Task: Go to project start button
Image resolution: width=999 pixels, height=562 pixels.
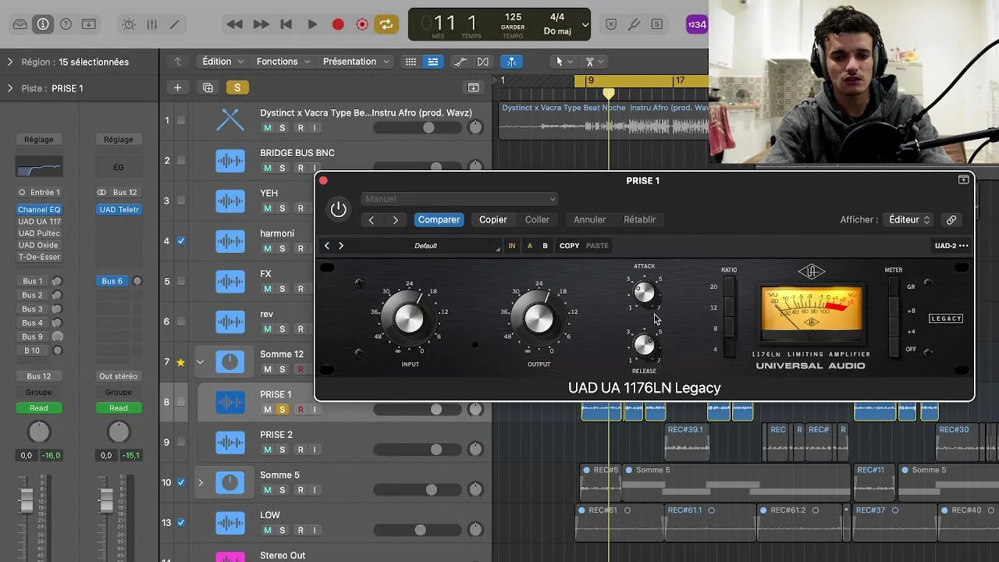Action: pyautogui.click(x=286, y=24)
